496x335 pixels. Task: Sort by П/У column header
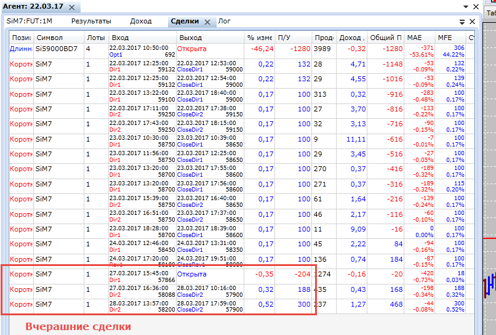tap(294, 38)
